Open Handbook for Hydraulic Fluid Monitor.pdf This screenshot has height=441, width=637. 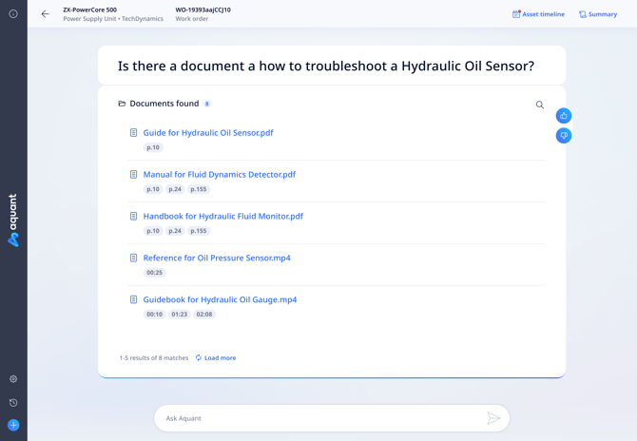223,217
